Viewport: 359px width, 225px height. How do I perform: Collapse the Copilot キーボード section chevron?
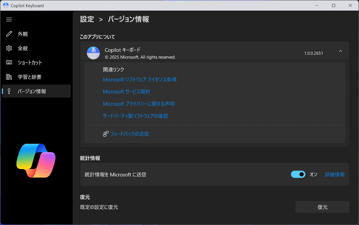point(340,51)
